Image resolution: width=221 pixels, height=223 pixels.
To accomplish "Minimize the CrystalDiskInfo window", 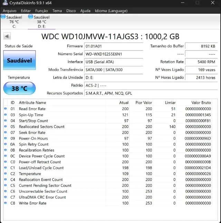I will point(183,2).
